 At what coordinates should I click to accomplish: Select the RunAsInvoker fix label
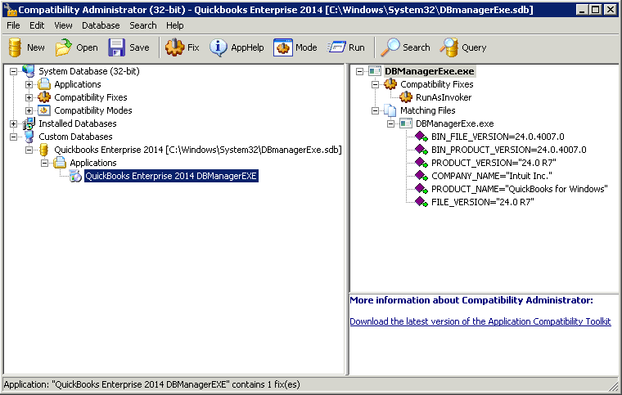tap(444, 97)
